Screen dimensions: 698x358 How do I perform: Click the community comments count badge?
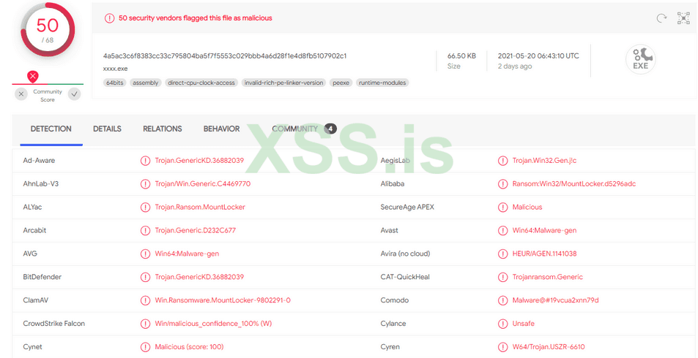point(330,129)
